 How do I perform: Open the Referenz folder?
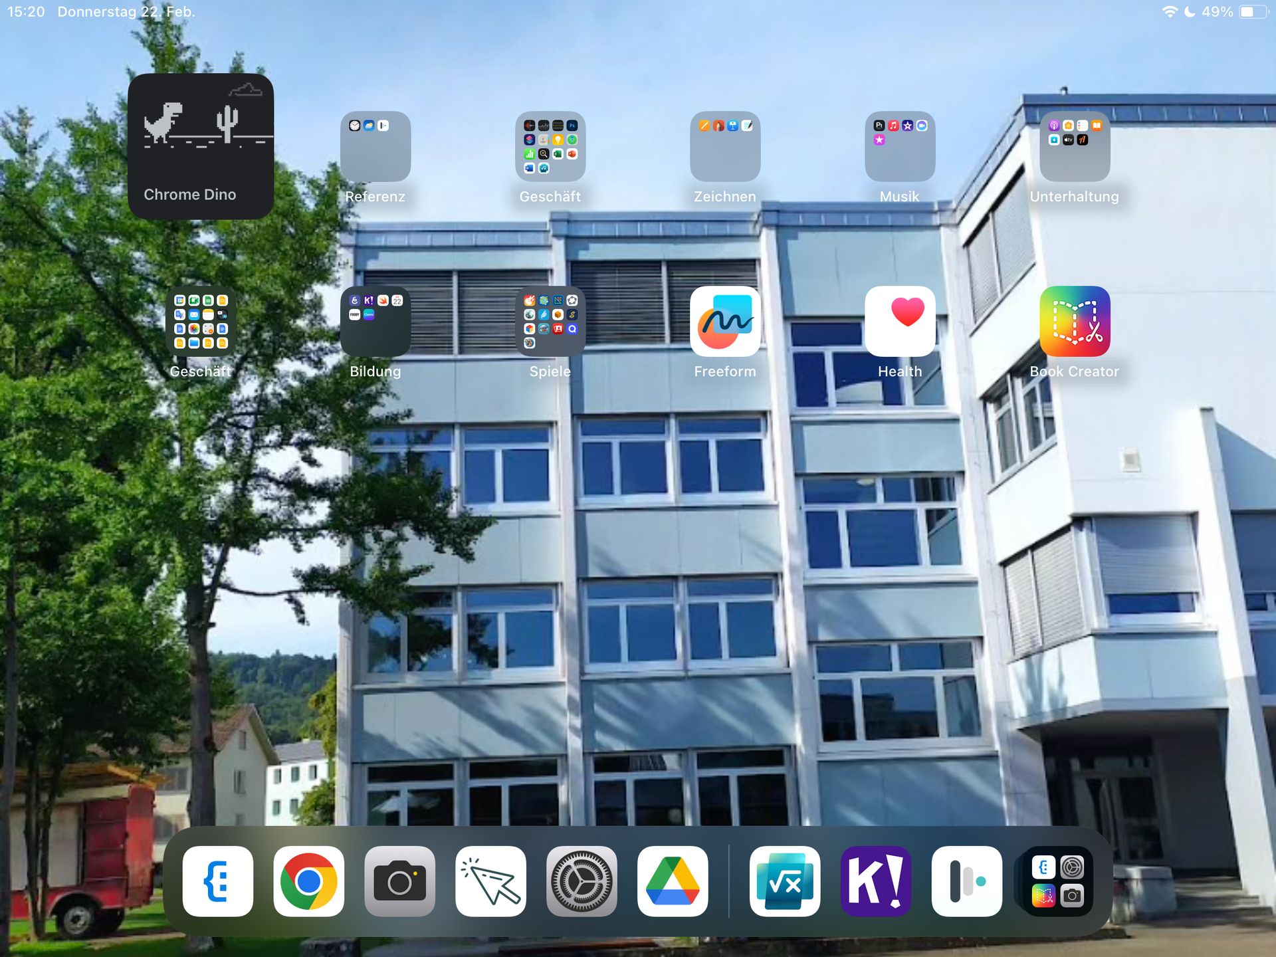click(x=375, y=146)
